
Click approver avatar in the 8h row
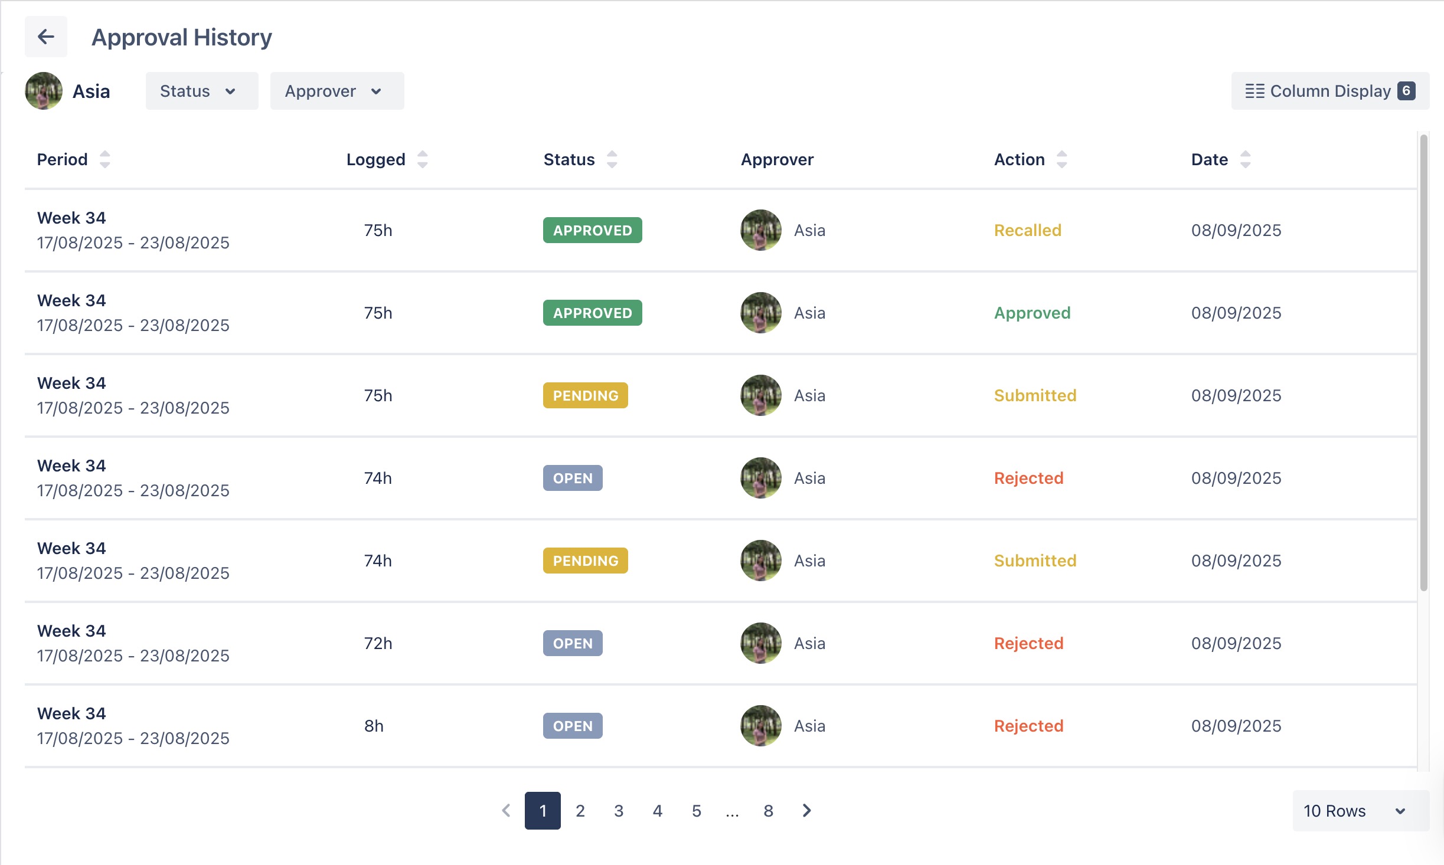tap(760, 726)
